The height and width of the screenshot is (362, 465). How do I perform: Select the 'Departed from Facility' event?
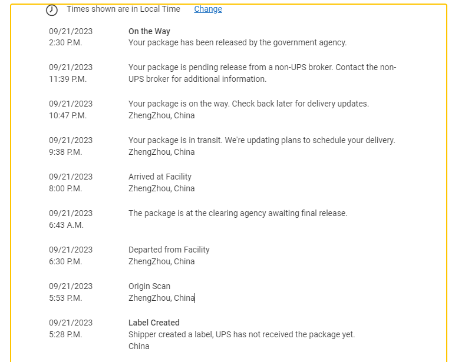pyautogui.click(x=169, y=250)
